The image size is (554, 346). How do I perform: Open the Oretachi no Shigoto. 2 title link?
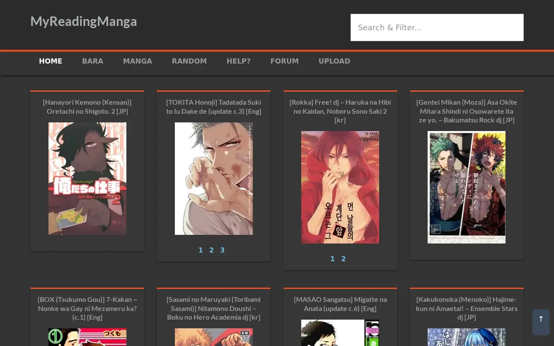pos(87,107)
